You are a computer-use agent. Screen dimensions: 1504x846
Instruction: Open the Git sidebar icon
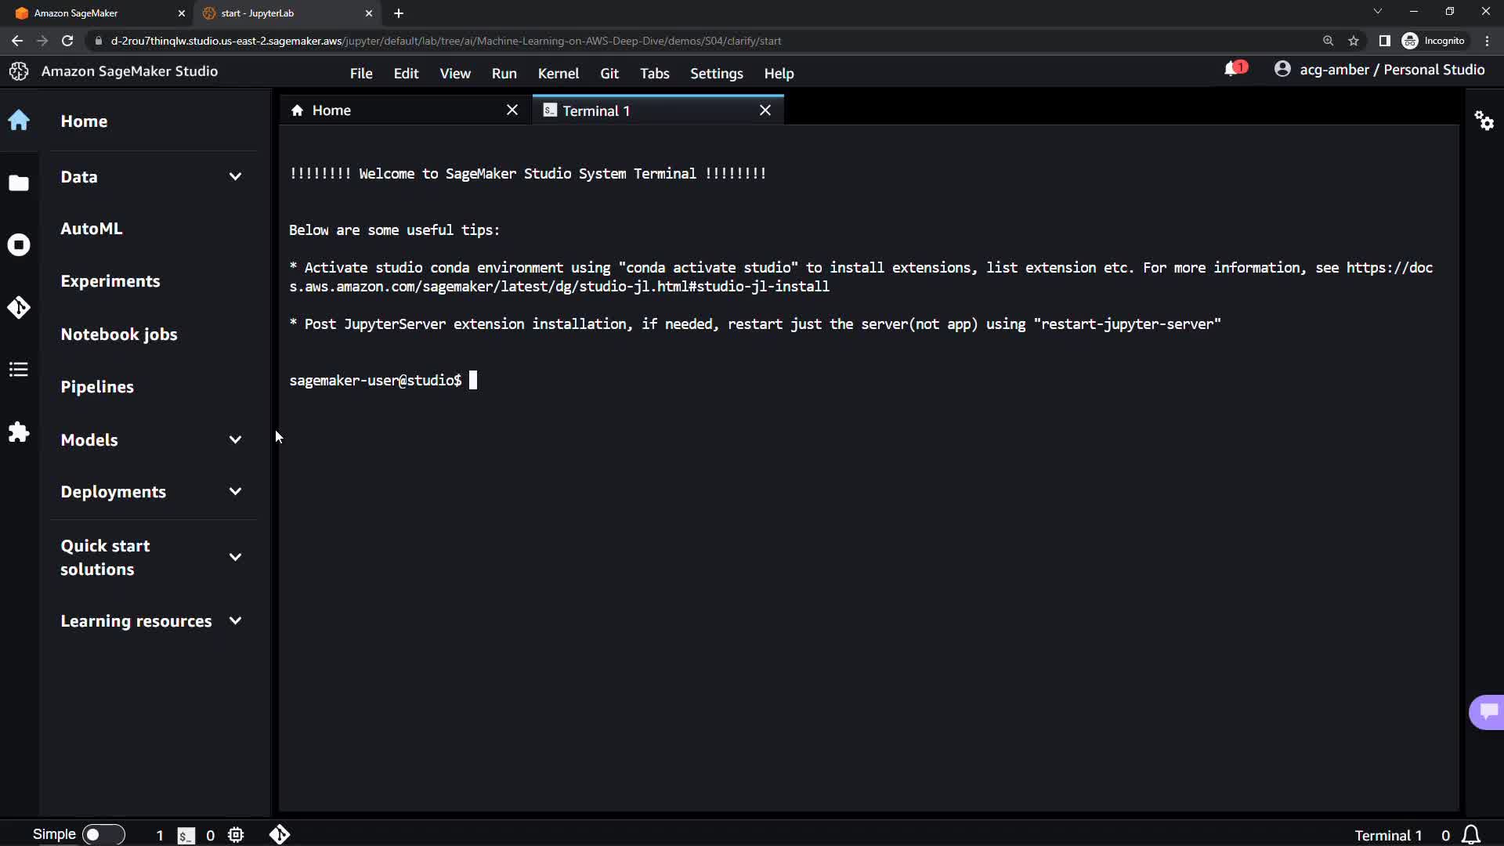[x=19, y=307]
